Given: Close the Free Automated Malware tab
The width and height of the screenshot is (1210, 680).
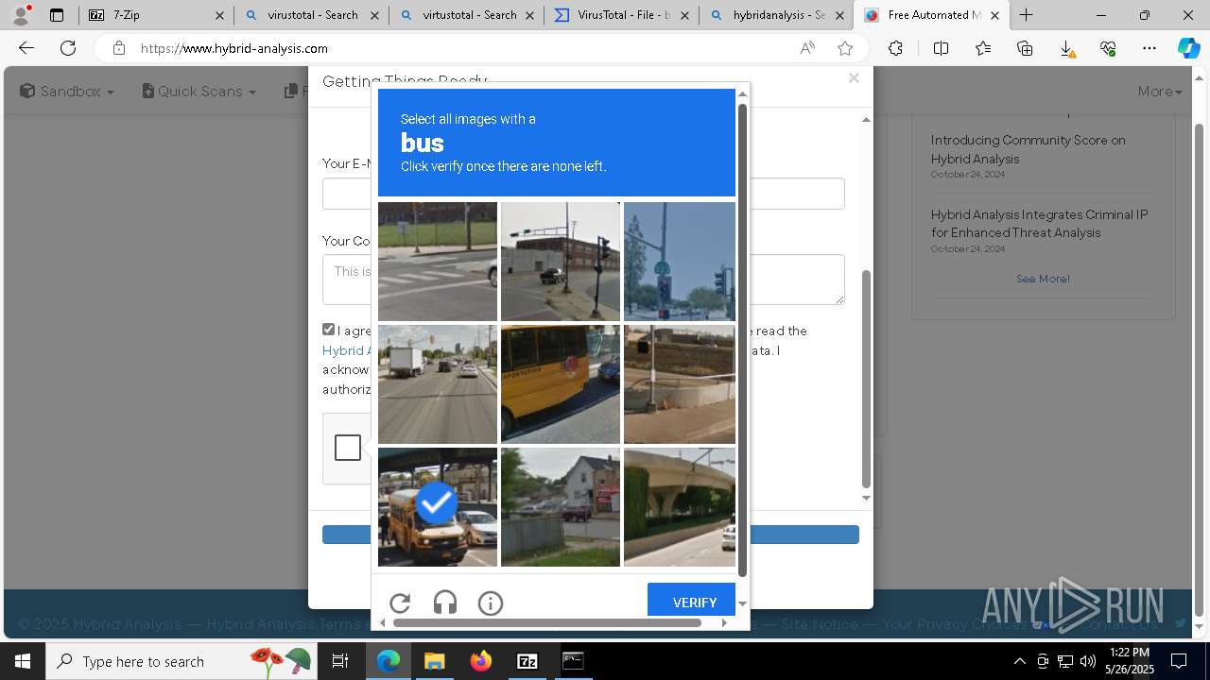Looking at the screenshot, I should [994, 15].
